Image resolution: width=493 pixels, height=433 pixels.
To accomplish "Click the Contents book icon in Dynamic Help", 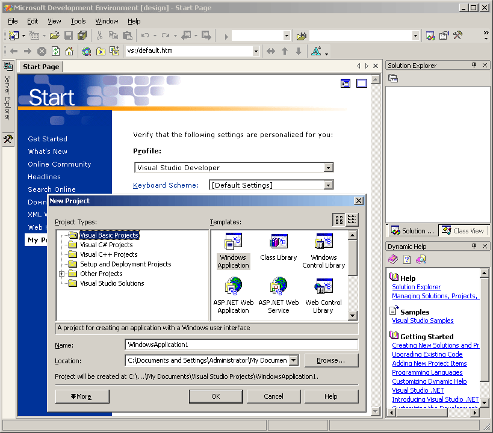I will 393,259.
